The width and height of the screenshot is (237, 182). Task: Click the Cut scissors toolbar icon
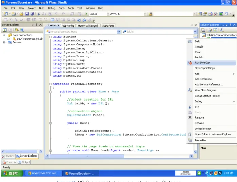[39, 14]
